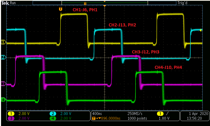Viewport: 210px width, 126px height.
Task: Click the trigger source channel 1 badge
Action: click(x=160, y=114)
